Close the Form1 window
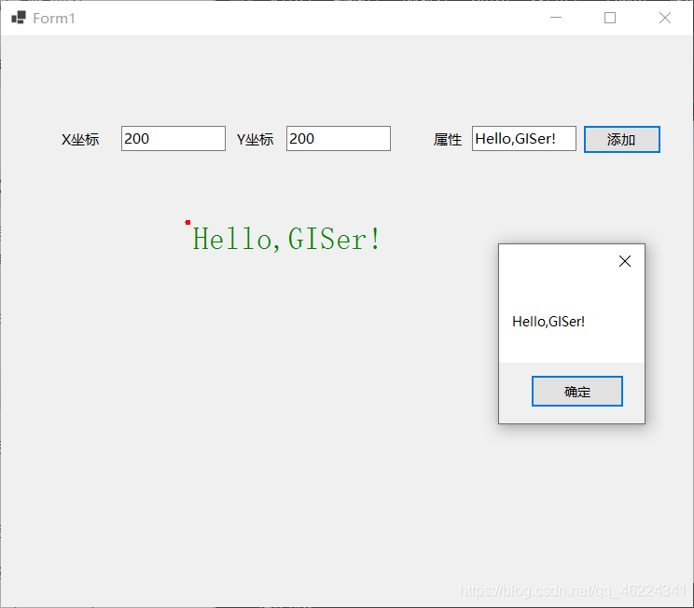Screen dimensions: 694x608 click(x=665, y=18)
